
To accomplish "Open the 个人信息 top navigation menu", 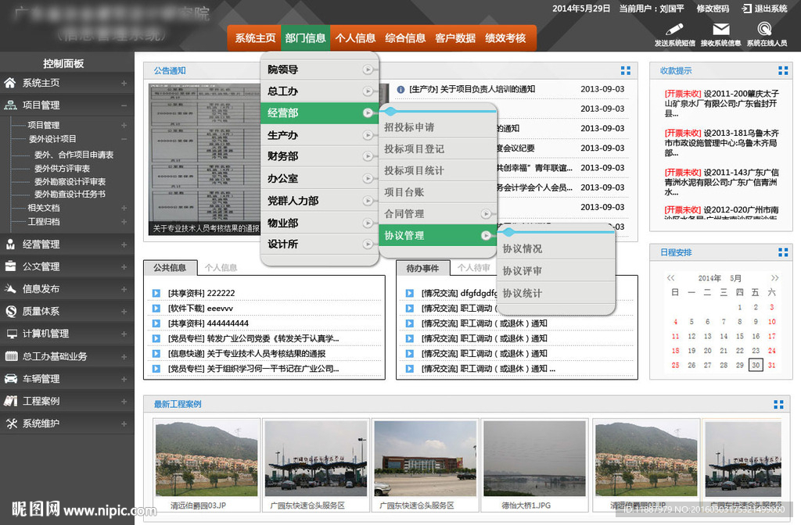I will [355, 38].
